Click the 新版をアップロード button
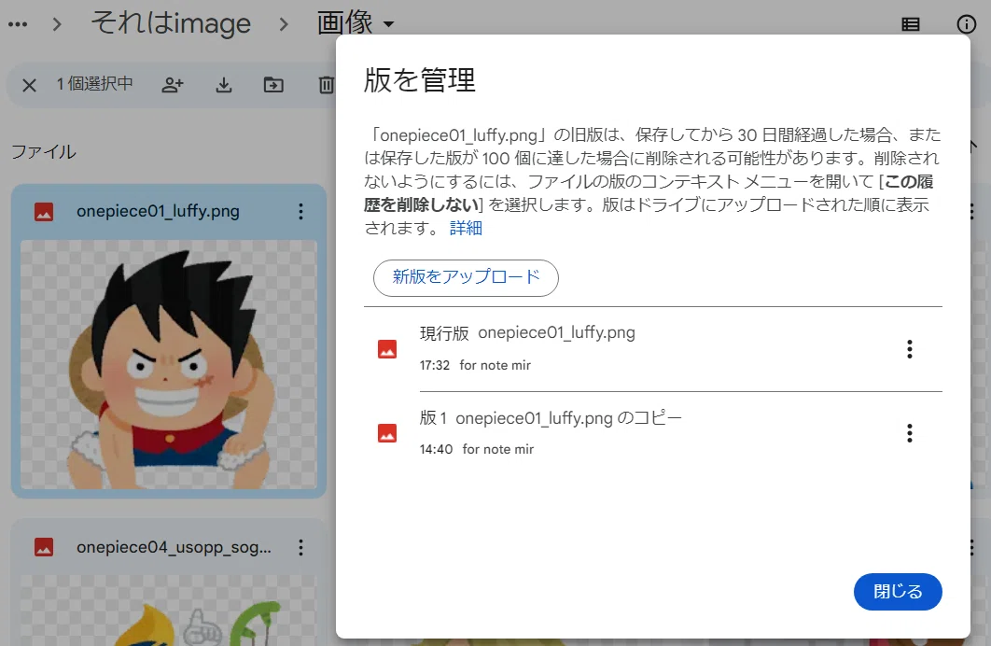 pos(466,277)
